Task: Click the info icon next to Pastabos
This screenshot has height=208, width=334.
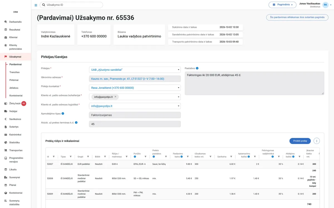Action: coord(197,68)
